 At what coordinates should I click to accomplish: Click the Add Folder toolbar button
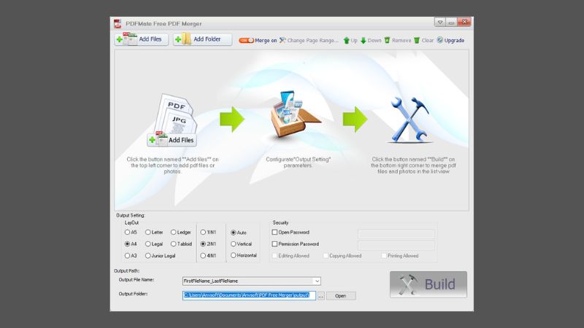pyautogui.click(x=202, y=39)
